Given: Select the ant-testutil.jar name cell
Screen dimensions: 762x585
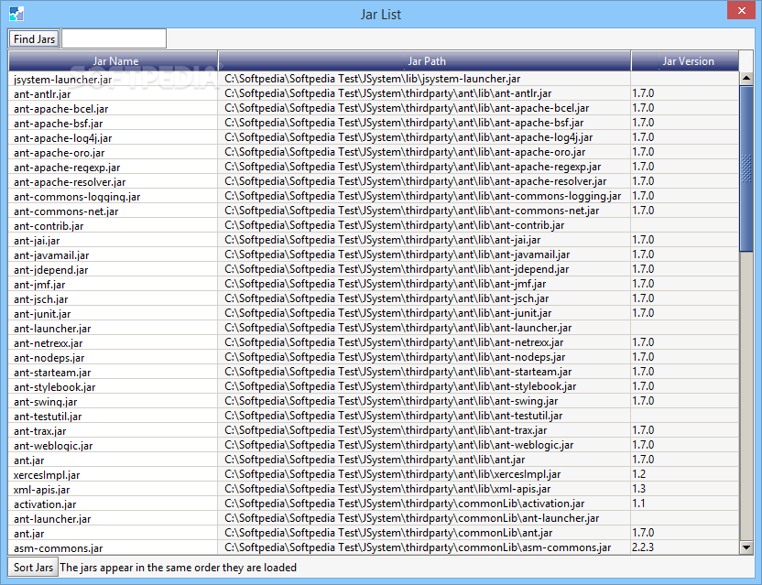Looking at the screenshot, I should point(114,416).
